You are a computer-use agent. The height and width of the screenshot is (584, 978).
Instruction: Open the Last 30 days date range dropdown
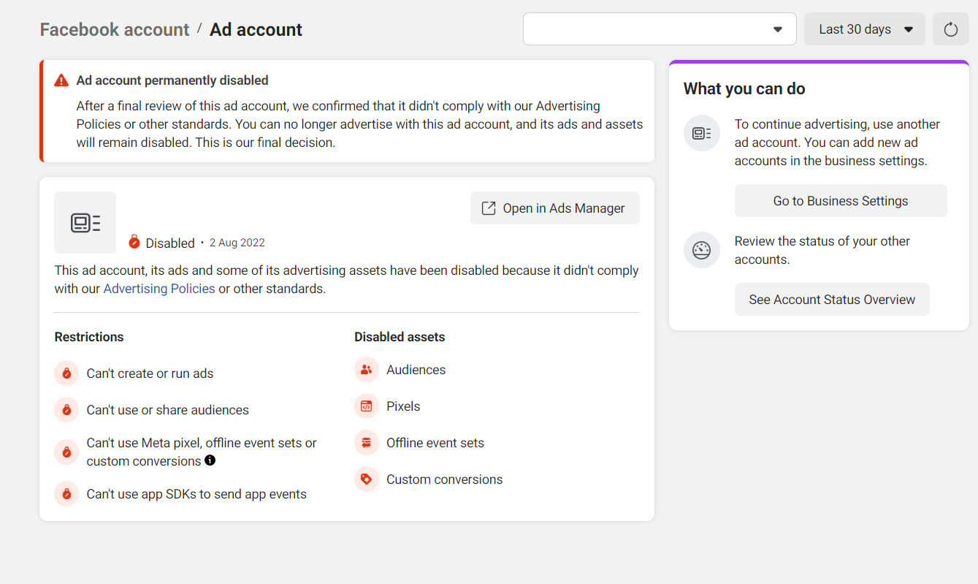coord(865,29)
